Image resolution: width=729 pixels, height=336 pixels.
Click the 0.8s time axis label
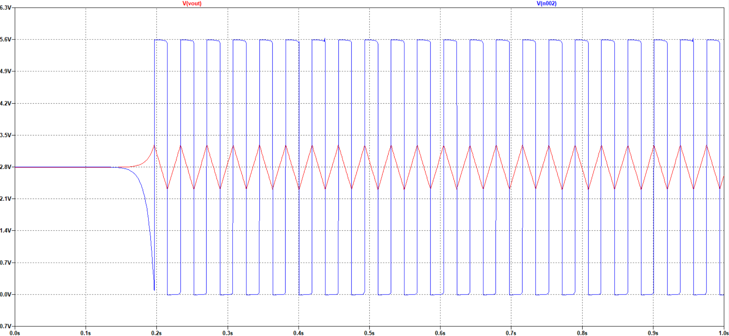point(582,333)
